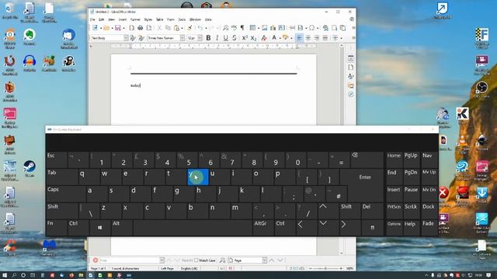Click the Insert Table grid icon
The image size is (497, 279).
click(x=252, y=28)
